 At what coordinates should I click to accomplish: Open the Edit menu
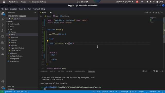coord(7,9)
